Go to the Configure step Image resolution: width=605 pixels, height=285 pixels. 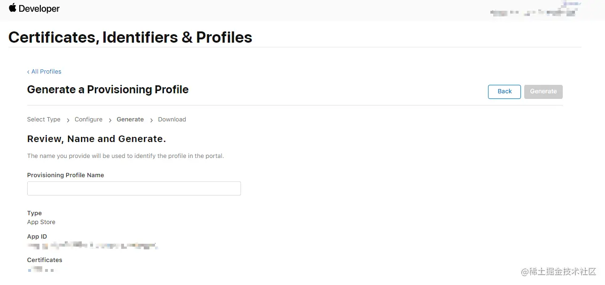[x=88, y=120]
